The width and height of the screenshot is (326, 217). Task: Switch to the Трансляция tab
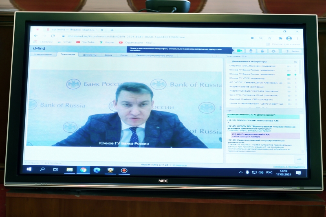68,55
